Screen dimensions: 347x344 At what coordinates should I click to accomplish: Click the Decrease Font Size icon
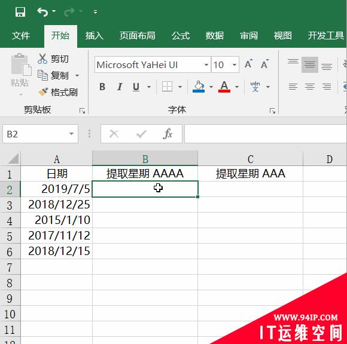264,64
